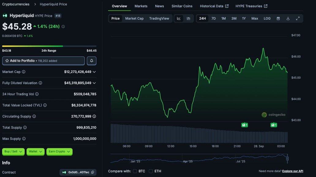
Task: Click the range handle on the mini overview chart
Action: (x=288, y=159)
